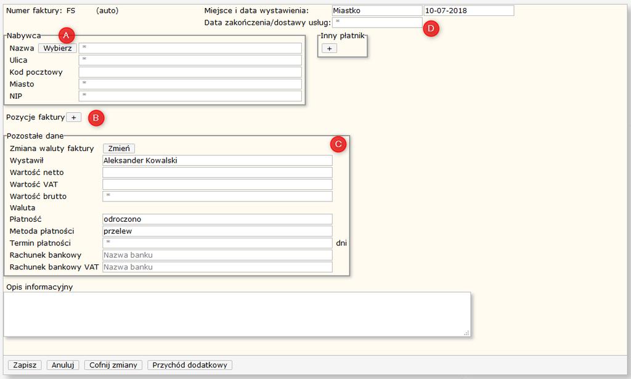Focus the Ulica input field
This screenshot has height=379, width=631.
tap(190, 60)
